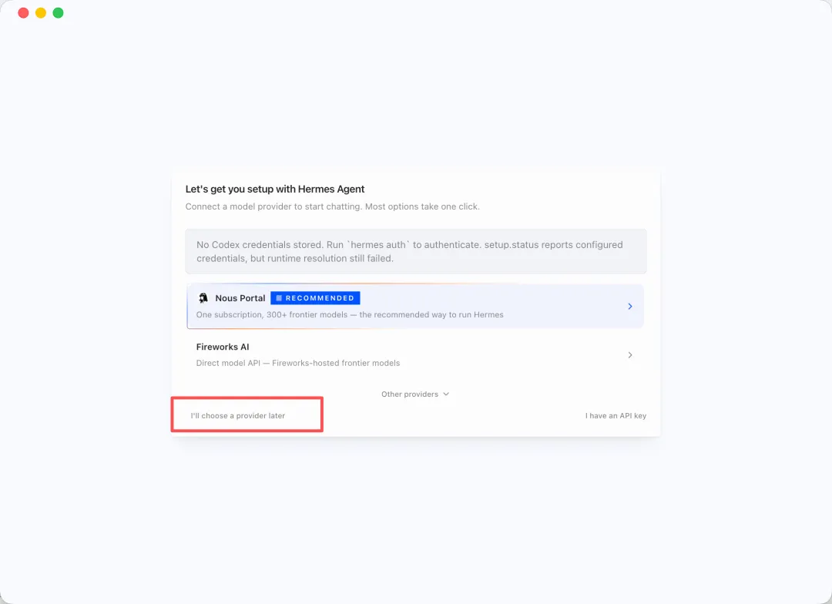Click the small square icon in the RECOMMENDED badge
The height and width of the screenshot is (604, 832).
[279, 298]
